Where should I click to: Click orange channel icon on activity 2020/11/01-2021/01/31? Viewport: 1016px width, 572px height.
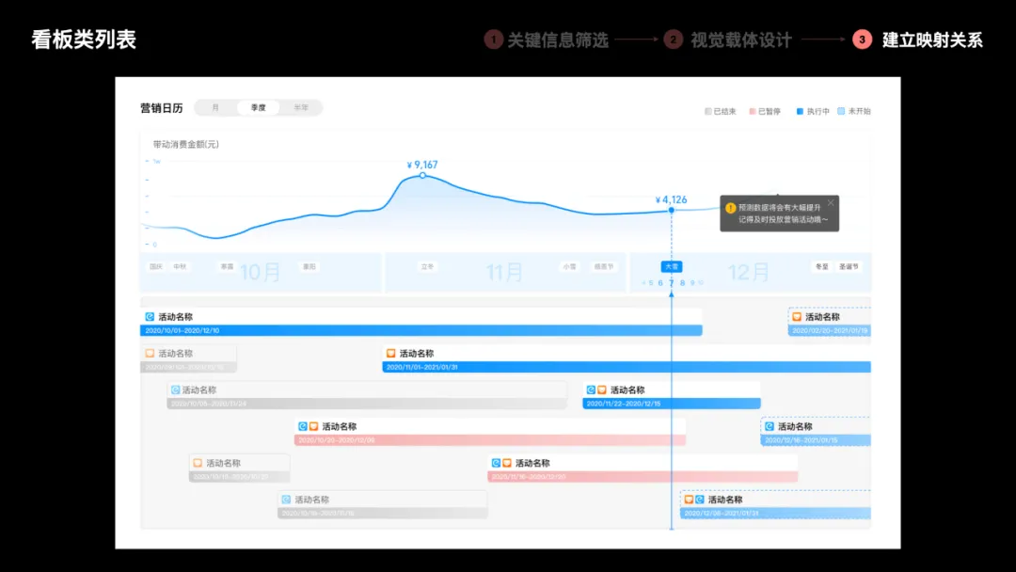(390, 353)
